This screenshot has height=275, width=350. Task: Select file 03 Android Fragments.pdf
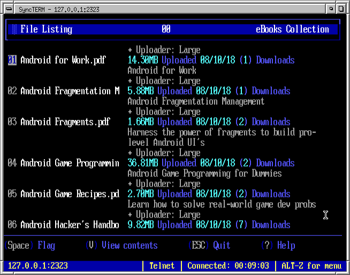pos(65,122)
